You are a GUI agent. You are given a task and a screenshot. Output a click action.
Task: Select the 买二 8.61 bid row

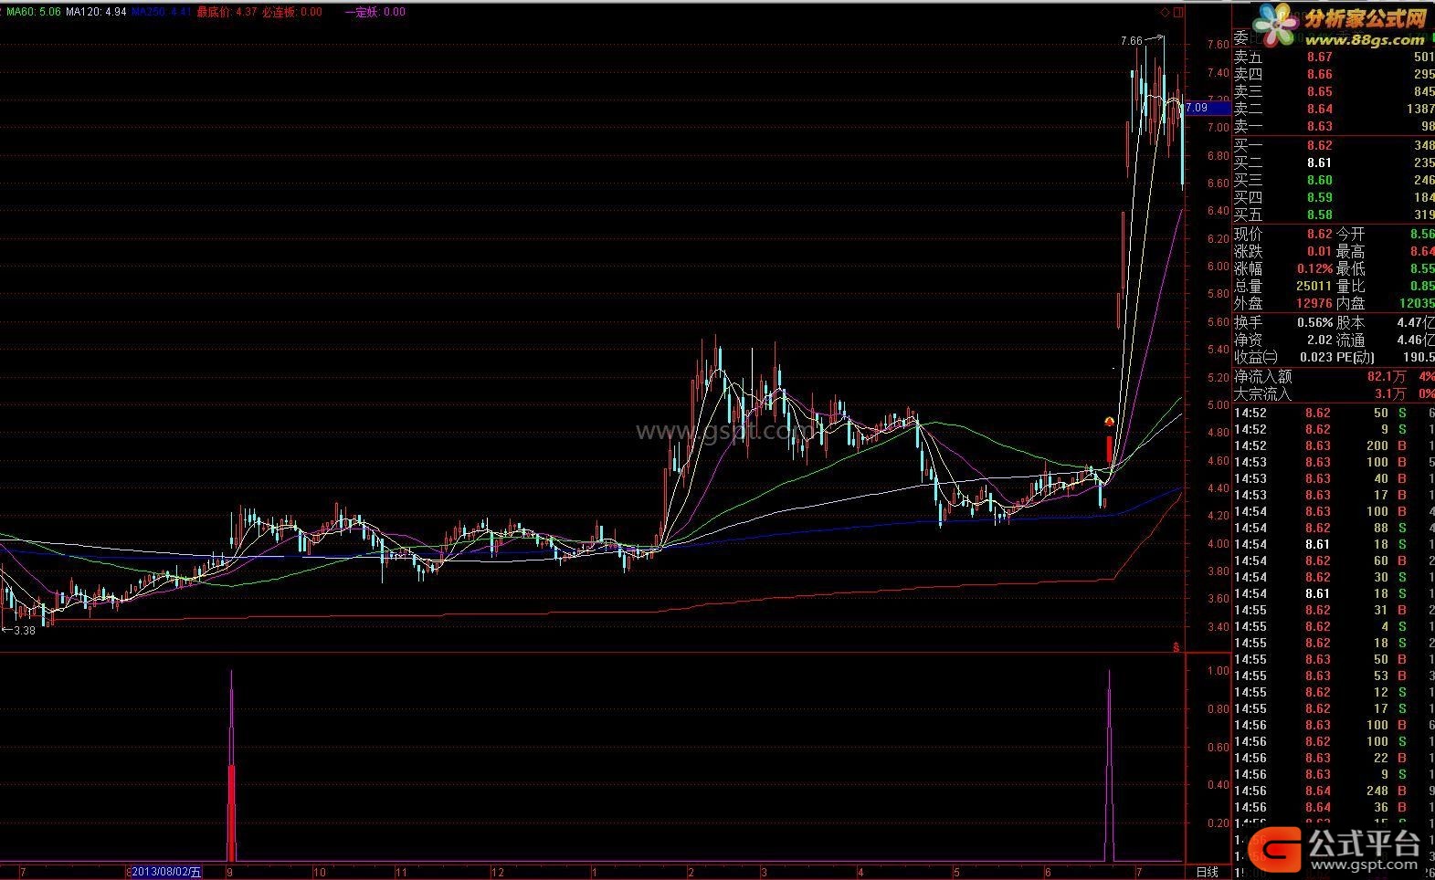[x=1334, y=162]
